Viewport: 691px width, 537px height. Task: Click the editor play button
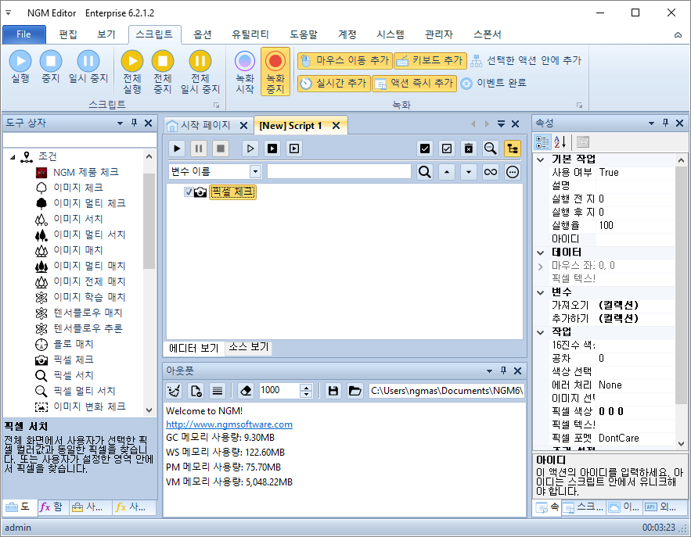[x=177, y=149]
